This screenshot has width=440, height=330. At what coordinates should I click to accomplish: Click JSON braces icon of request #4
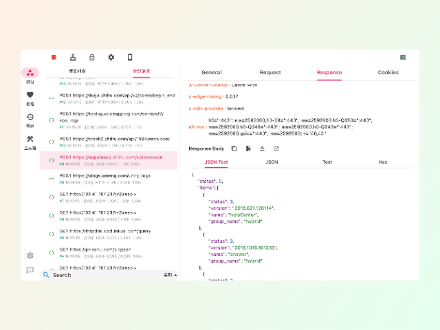[x=52, y=252]
